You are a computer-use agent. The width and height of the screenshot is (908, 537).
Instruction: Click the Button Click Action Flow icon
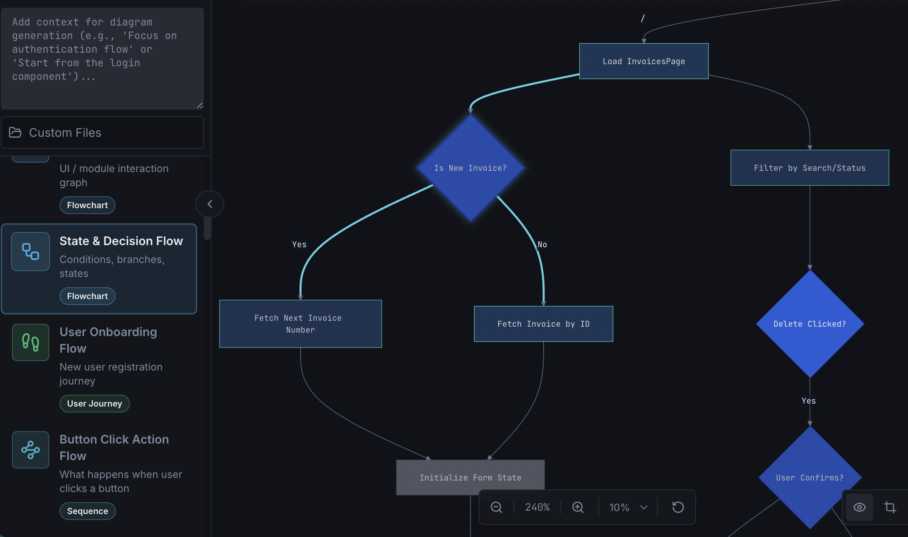tap(30, 450)
